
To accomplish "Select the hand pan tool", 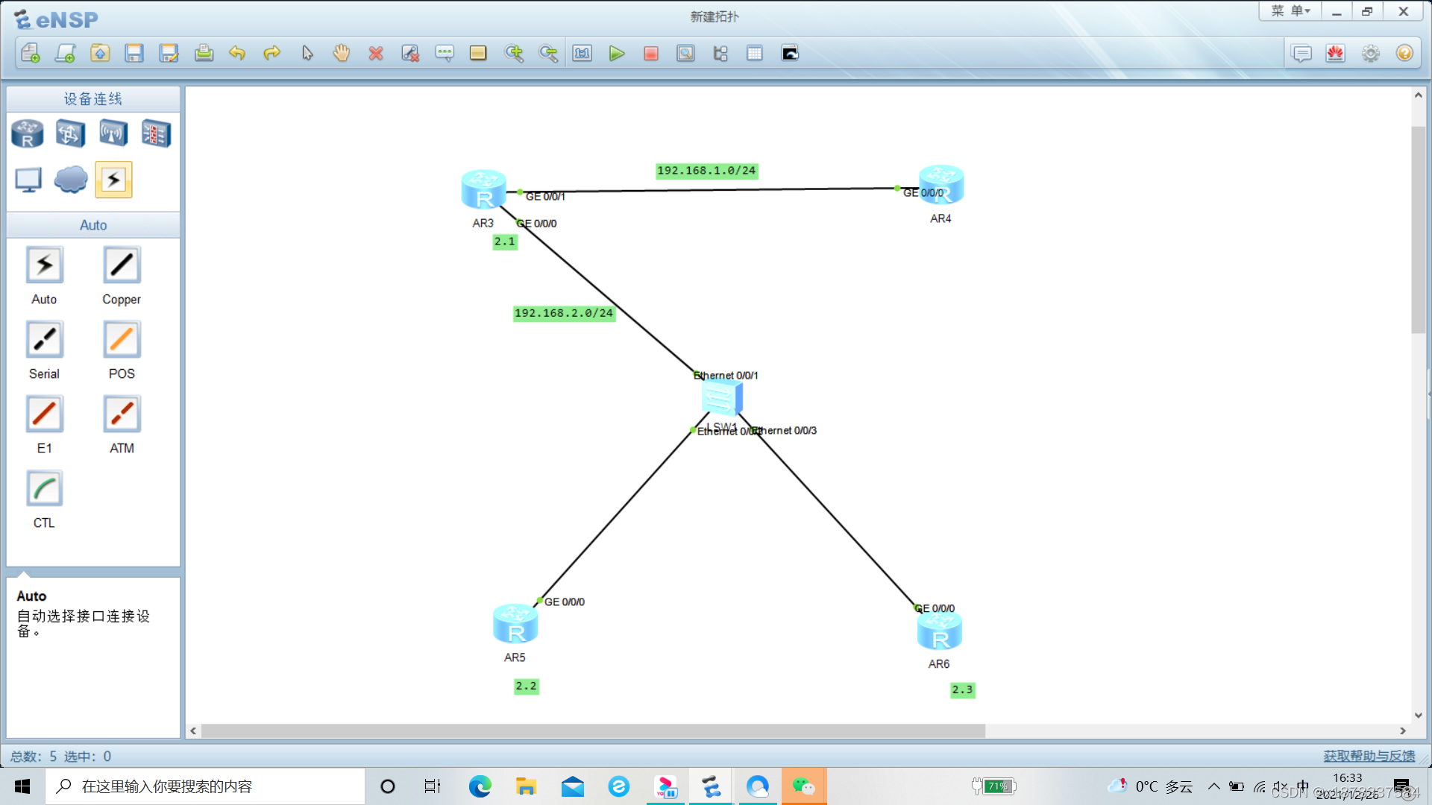I will pos(342,53).
